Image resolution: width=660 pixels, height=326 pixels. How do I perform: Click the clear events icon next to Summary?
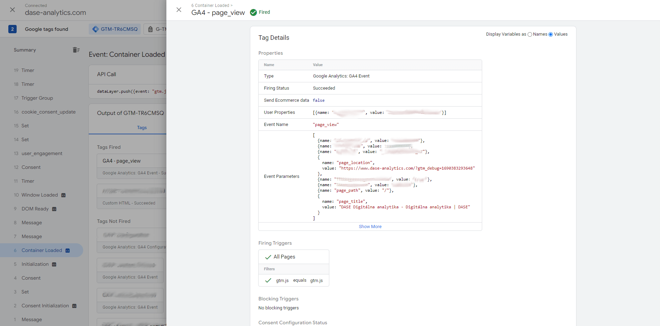[76, 50]
